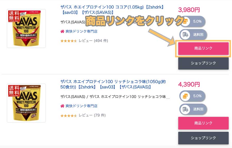Click the cocoa SAVAS product thumbnail
The height and width of the screenshot is (148, 232).
click(26, 28)
